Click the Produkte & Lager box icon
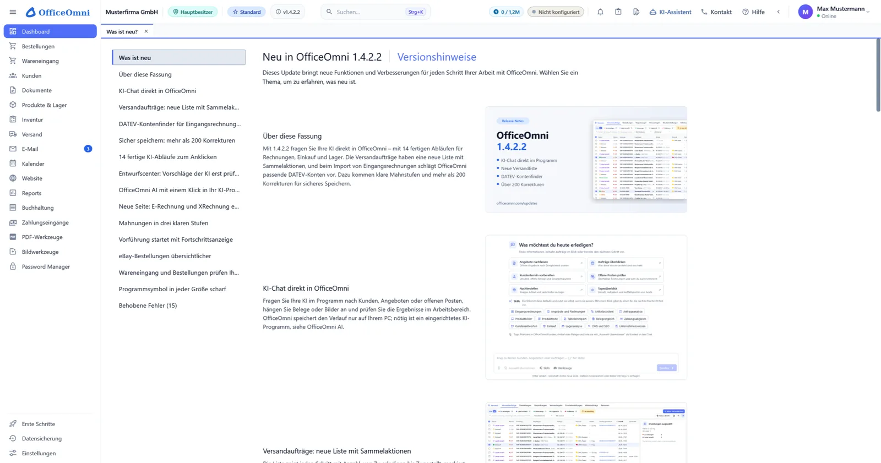881x463 pixels. [13, 105]
